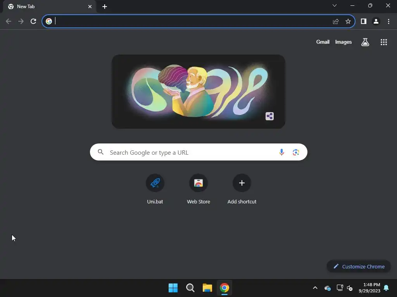Viewport: 397px width, 297px height.
Task: Click the magnifier icon in search box
Action: 101,152
